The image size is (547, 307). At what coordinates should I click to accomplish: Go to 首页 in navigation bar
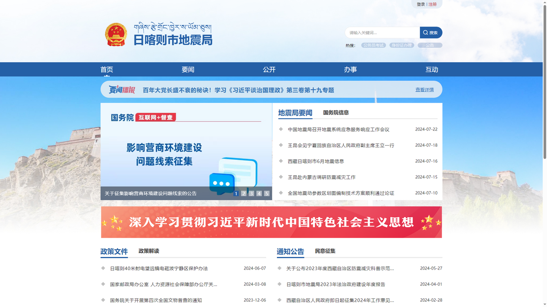[107, 69]
